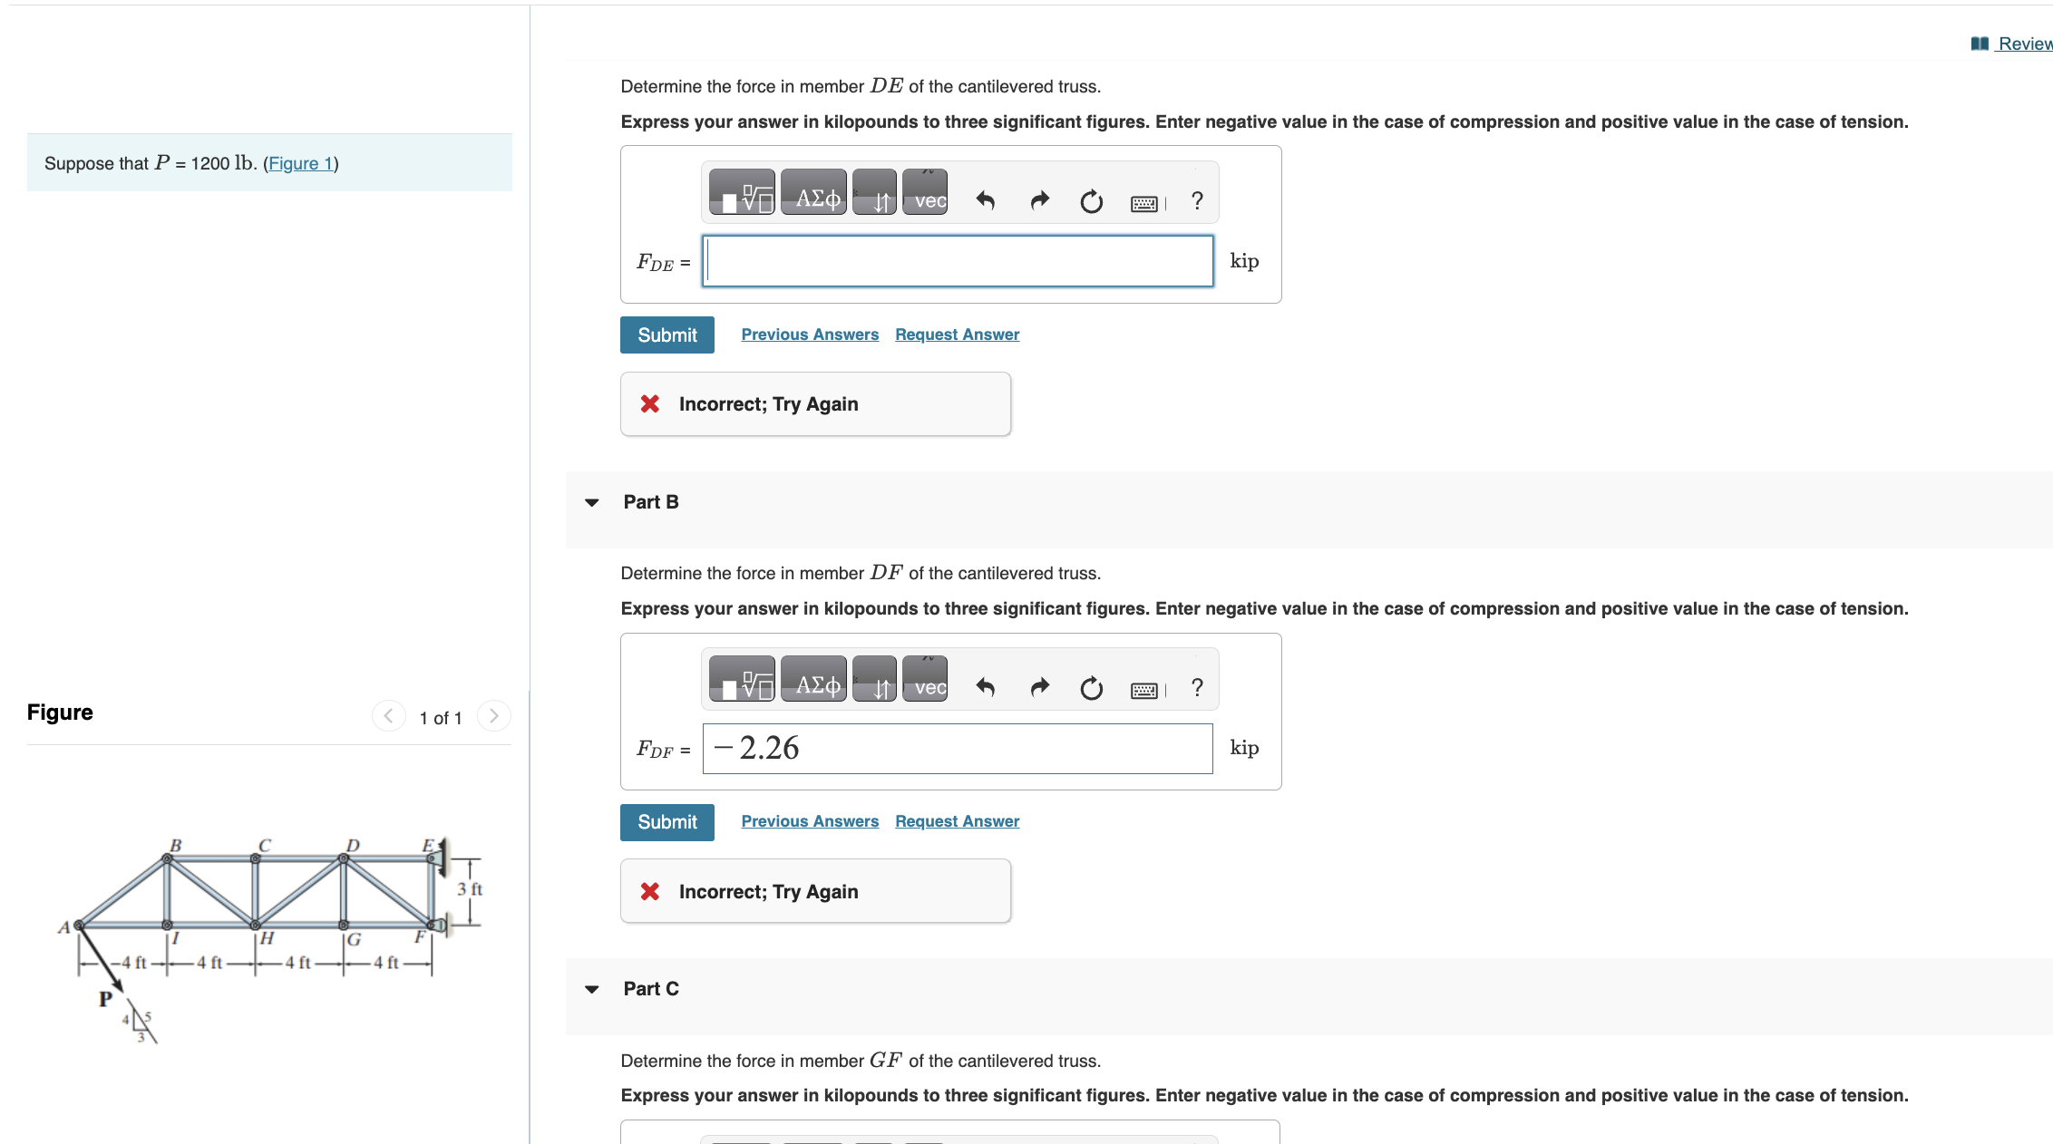Reset the FDE answer field
Screen dimensions: 2053x1144
tap(1092, 201)
